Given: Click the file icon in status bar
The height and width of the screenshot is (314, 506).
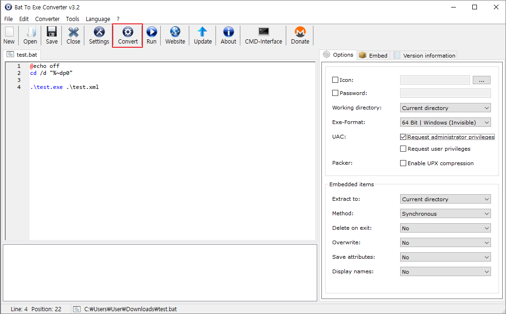Looking at the screenshot, I should click(77, 309).
